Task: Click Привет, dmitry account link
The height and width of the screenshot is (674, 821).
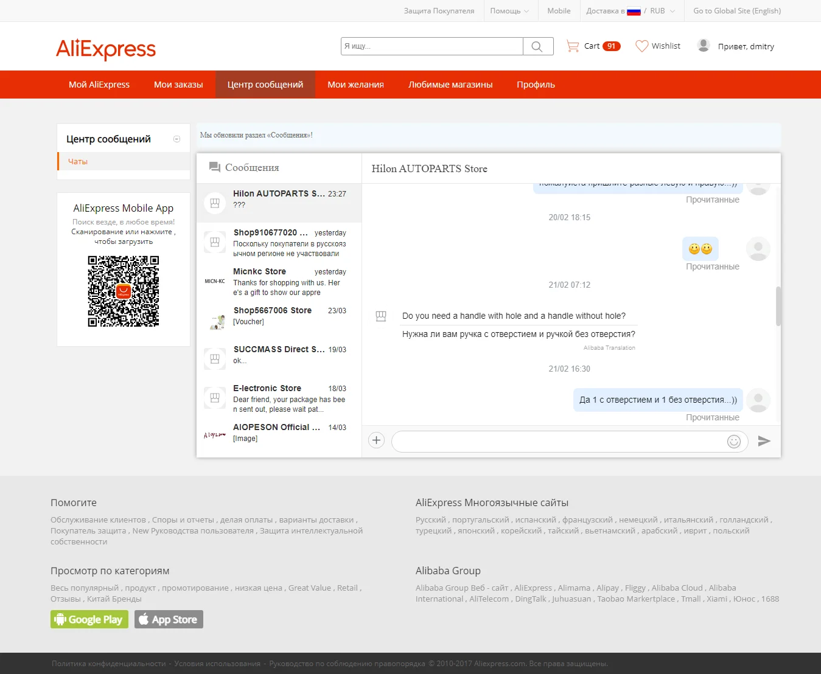Action: point(746,46)
